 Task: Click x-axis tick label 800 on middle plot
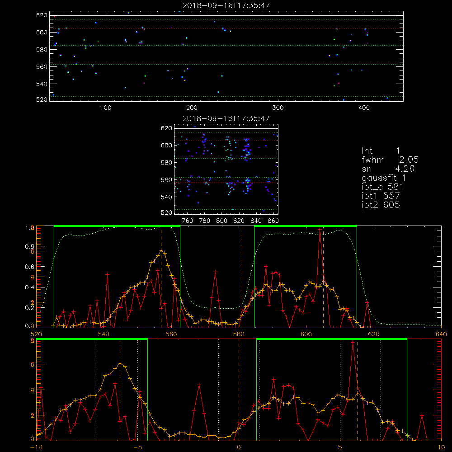(221, 221)
